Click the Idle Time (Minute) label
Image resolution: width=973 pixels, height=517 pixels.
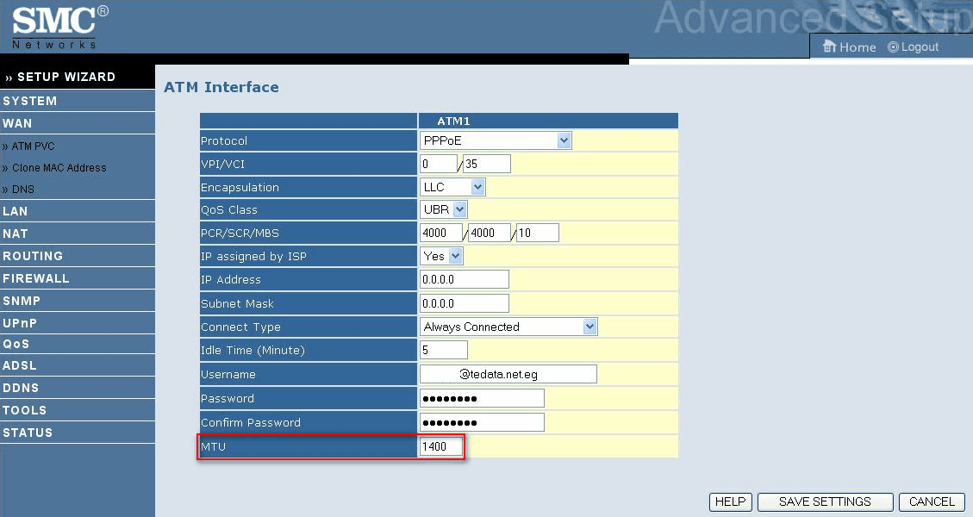click(253, 351)
